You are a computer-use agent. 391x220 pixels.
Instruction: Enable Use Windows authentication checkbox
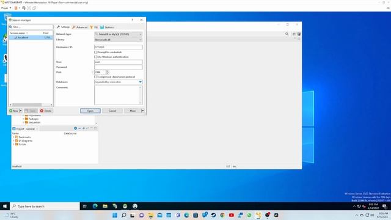click(96, 57)
